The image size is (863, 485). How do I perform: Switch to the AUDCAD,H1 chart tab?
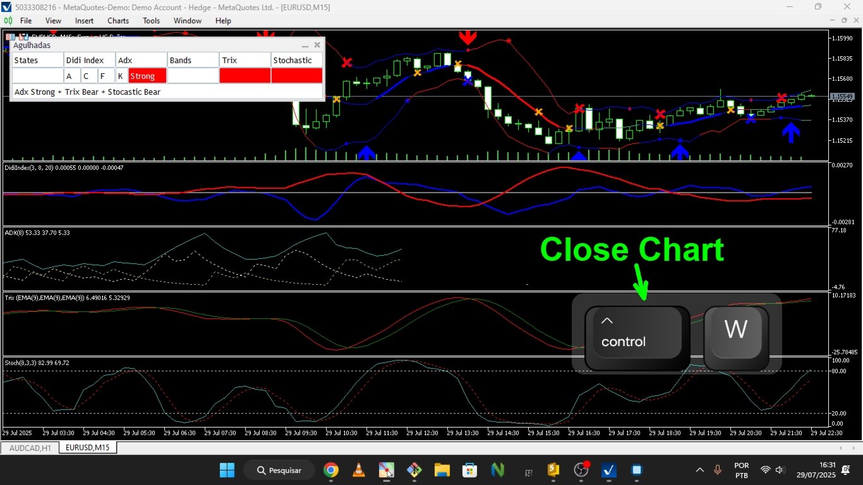coord(30,448)
